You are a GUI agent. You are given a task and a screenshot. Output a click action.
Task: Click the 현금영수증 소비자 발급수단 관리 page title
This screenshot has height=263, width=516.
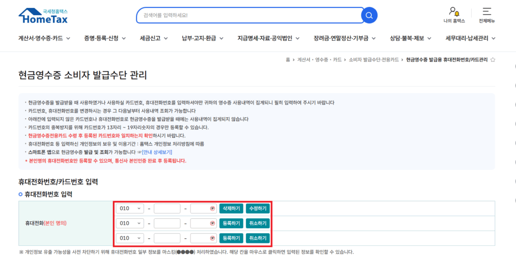coord(83,75)
